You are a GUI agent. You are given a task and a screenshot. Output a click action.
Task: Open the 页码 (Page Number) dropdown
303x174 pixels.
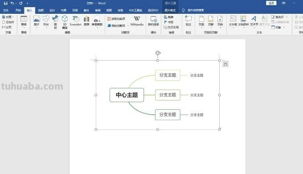[x=220, y=22]
